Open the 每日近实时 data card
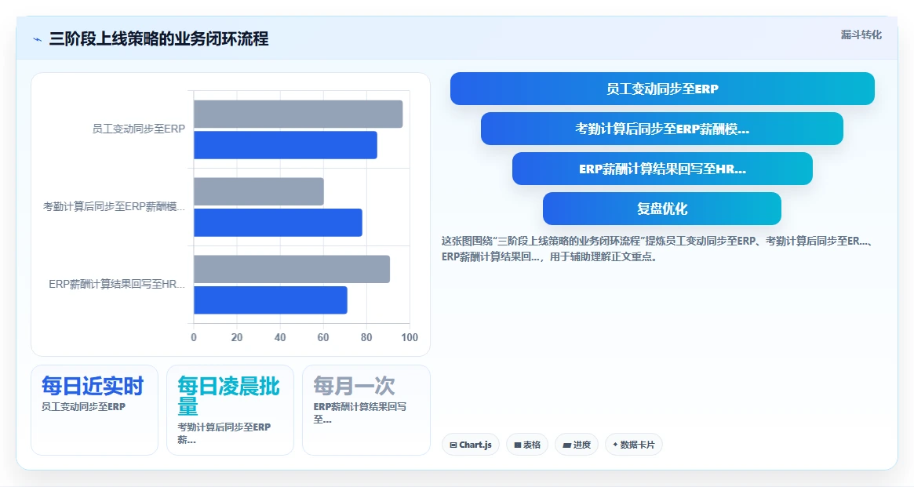The width and height of the screenshot is (914, 487). click(x=94, y=410)
